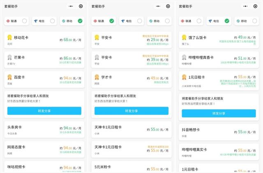Click the gold medal icon beside 移动花卡
The height and width of the screenshot is (173, 263).
[10, 37]
